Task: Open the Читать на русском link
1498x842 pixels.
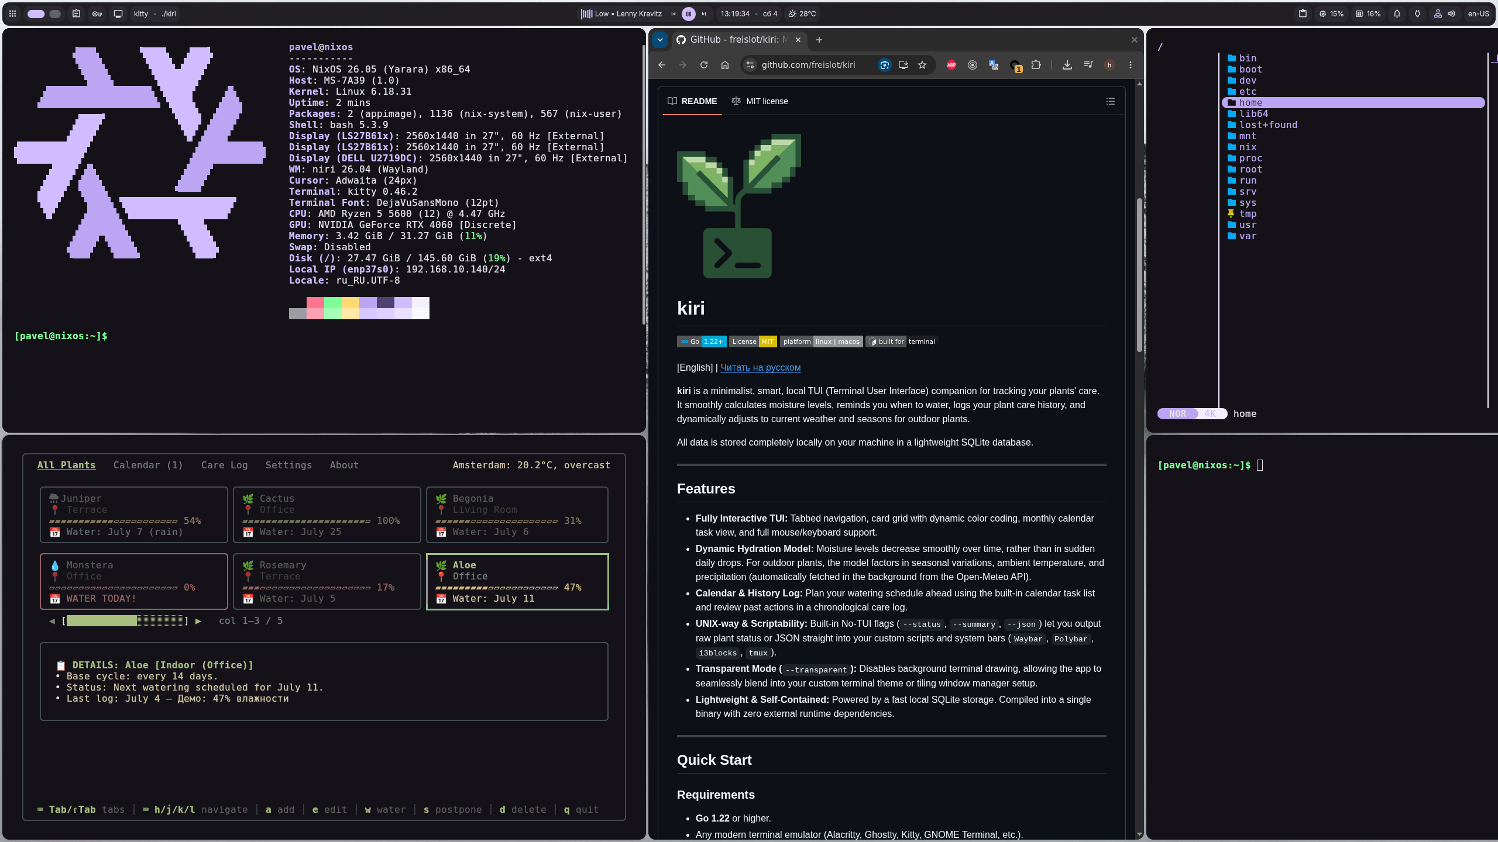Action: tap(761, 367)
